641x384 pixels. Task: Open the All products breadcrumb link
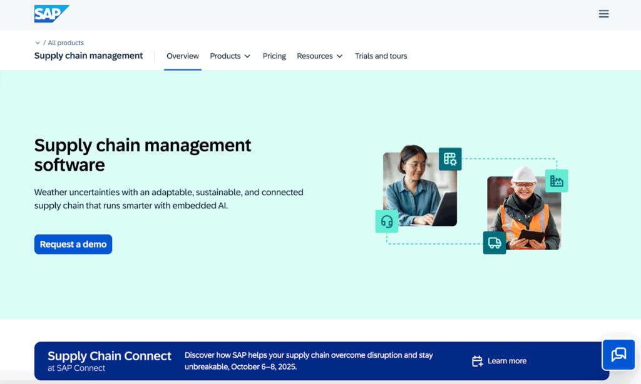coord(66,43)
